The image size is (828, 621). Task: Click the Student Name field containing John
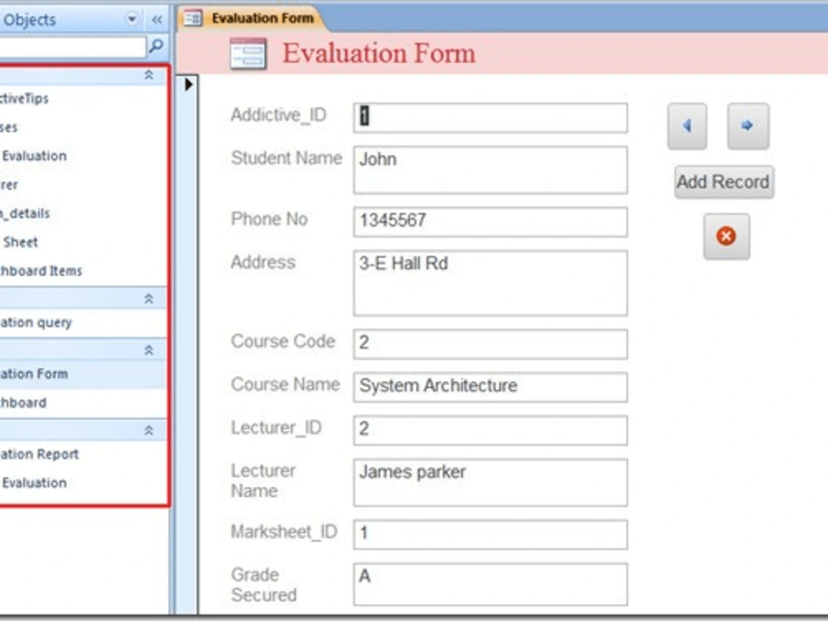click(x=490, y=170)
